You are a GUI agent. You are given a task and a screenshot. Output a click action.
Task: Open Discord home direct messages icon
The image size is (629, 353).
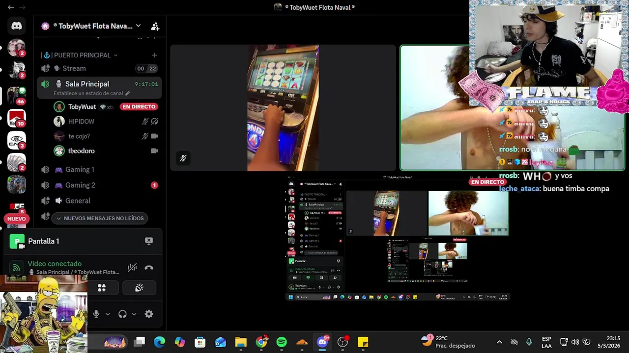coord(16,26)
